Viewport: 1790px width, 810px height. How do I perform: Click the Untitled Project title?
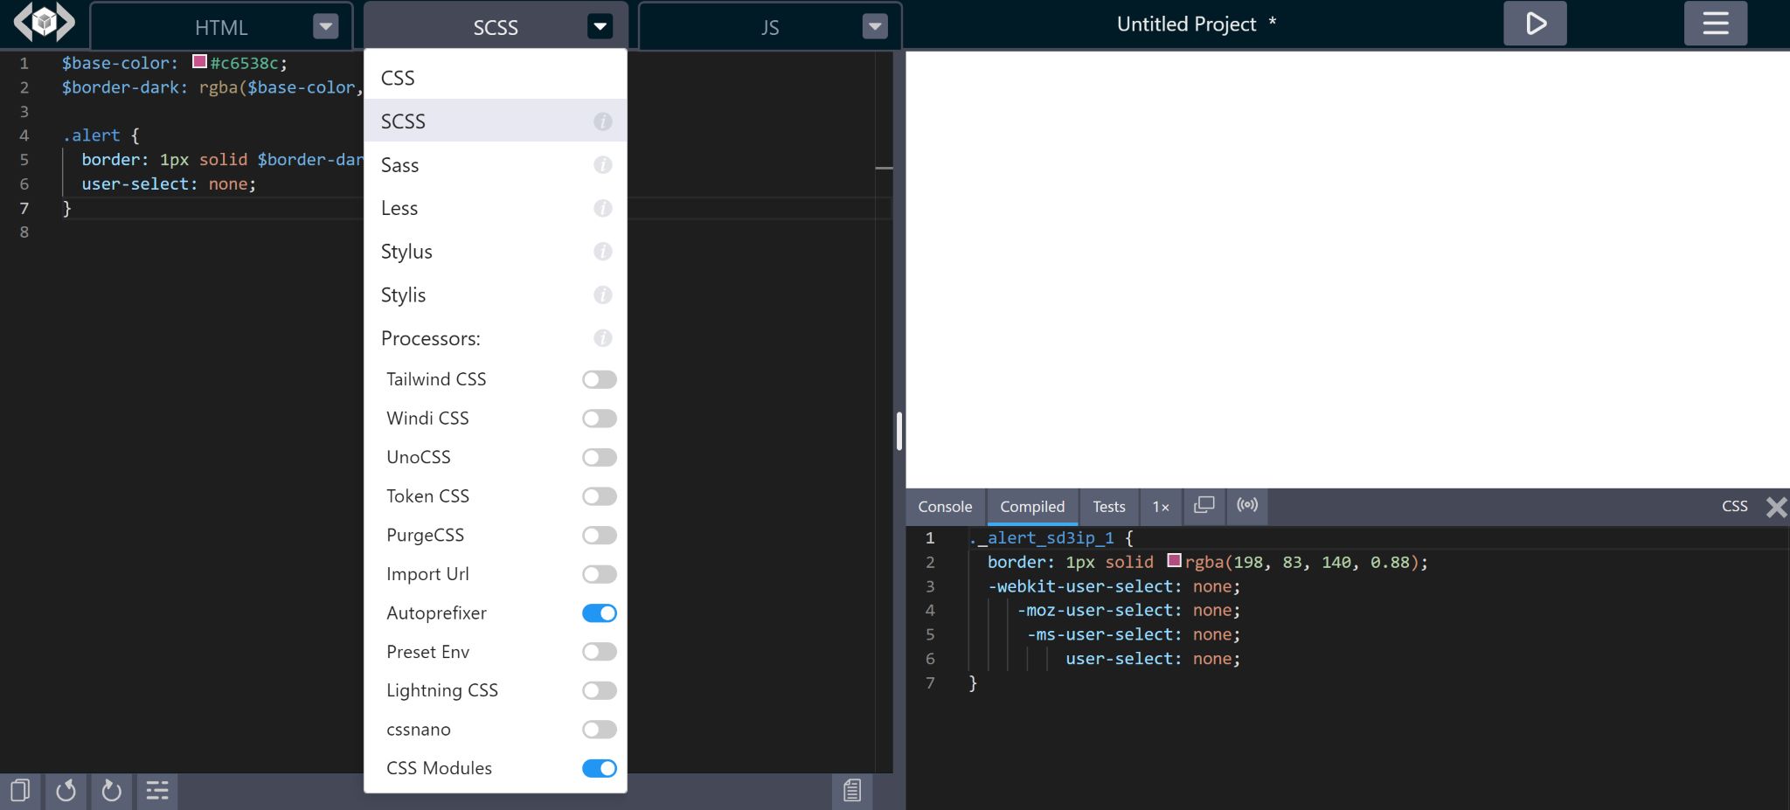click(1186, 24)
